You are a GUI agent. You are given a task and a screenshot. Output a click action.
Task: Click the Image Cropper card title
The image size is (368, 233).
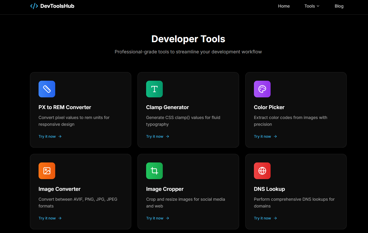[x=165, y=189]
